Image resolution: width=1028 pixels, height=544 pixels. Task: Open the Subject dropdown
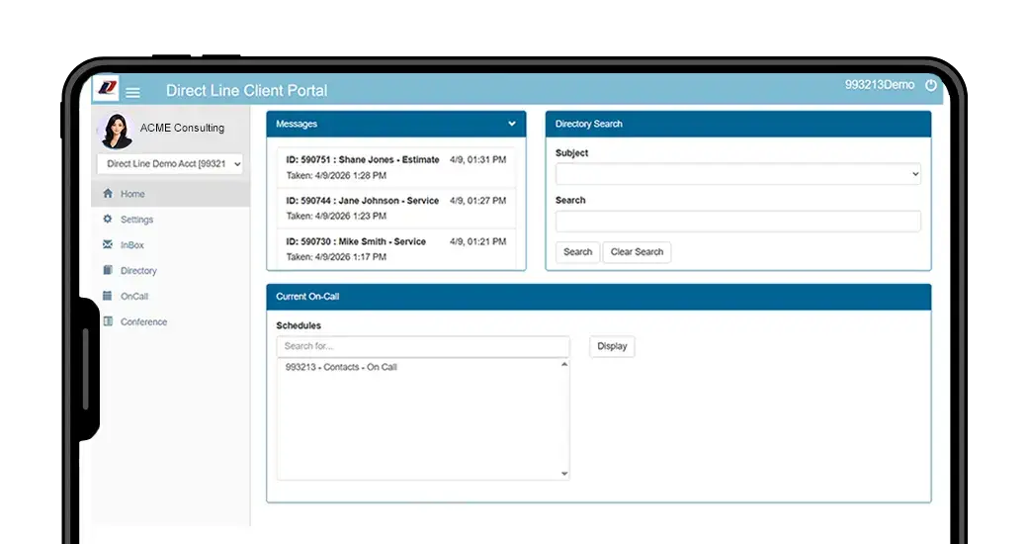(x=737, y=174)
